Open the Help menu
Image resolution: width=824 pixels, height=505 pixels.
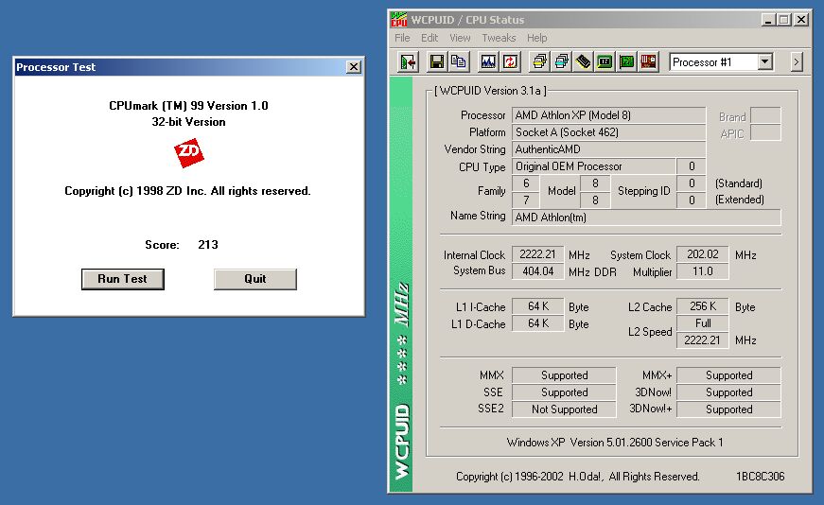536,38
